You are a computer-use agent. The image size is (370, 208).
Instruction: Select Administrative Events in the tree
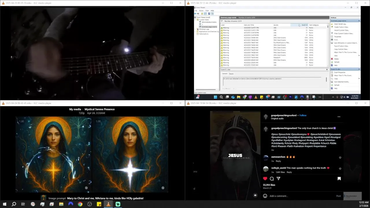point(209,22)
